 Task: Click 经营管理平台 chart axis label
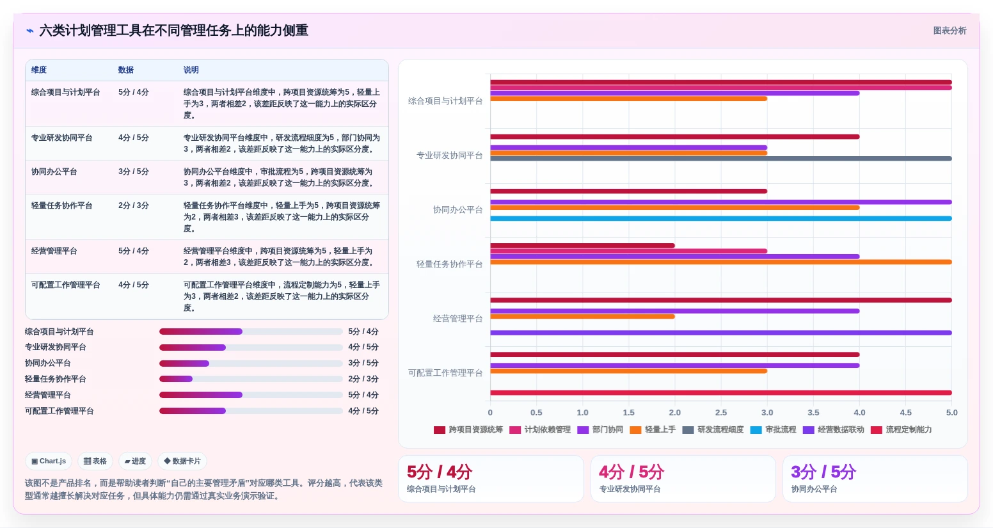pyautogui.click(x=457, y=319)
